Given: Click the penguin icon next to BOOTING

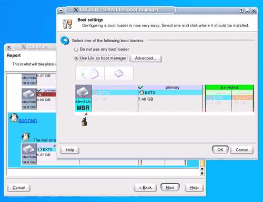Looking at the screenshot, I should coord(14,118).
